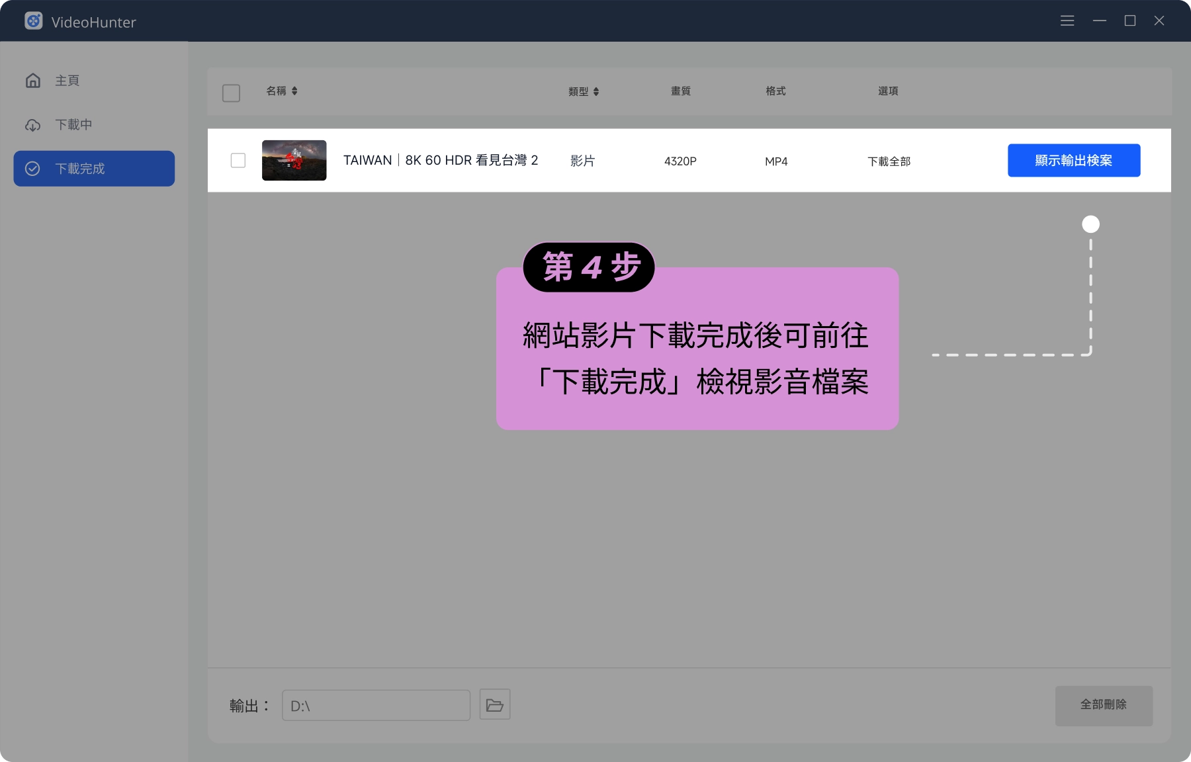Click the 格式 column header
The image size is (1191, 762).
[775, 91]
